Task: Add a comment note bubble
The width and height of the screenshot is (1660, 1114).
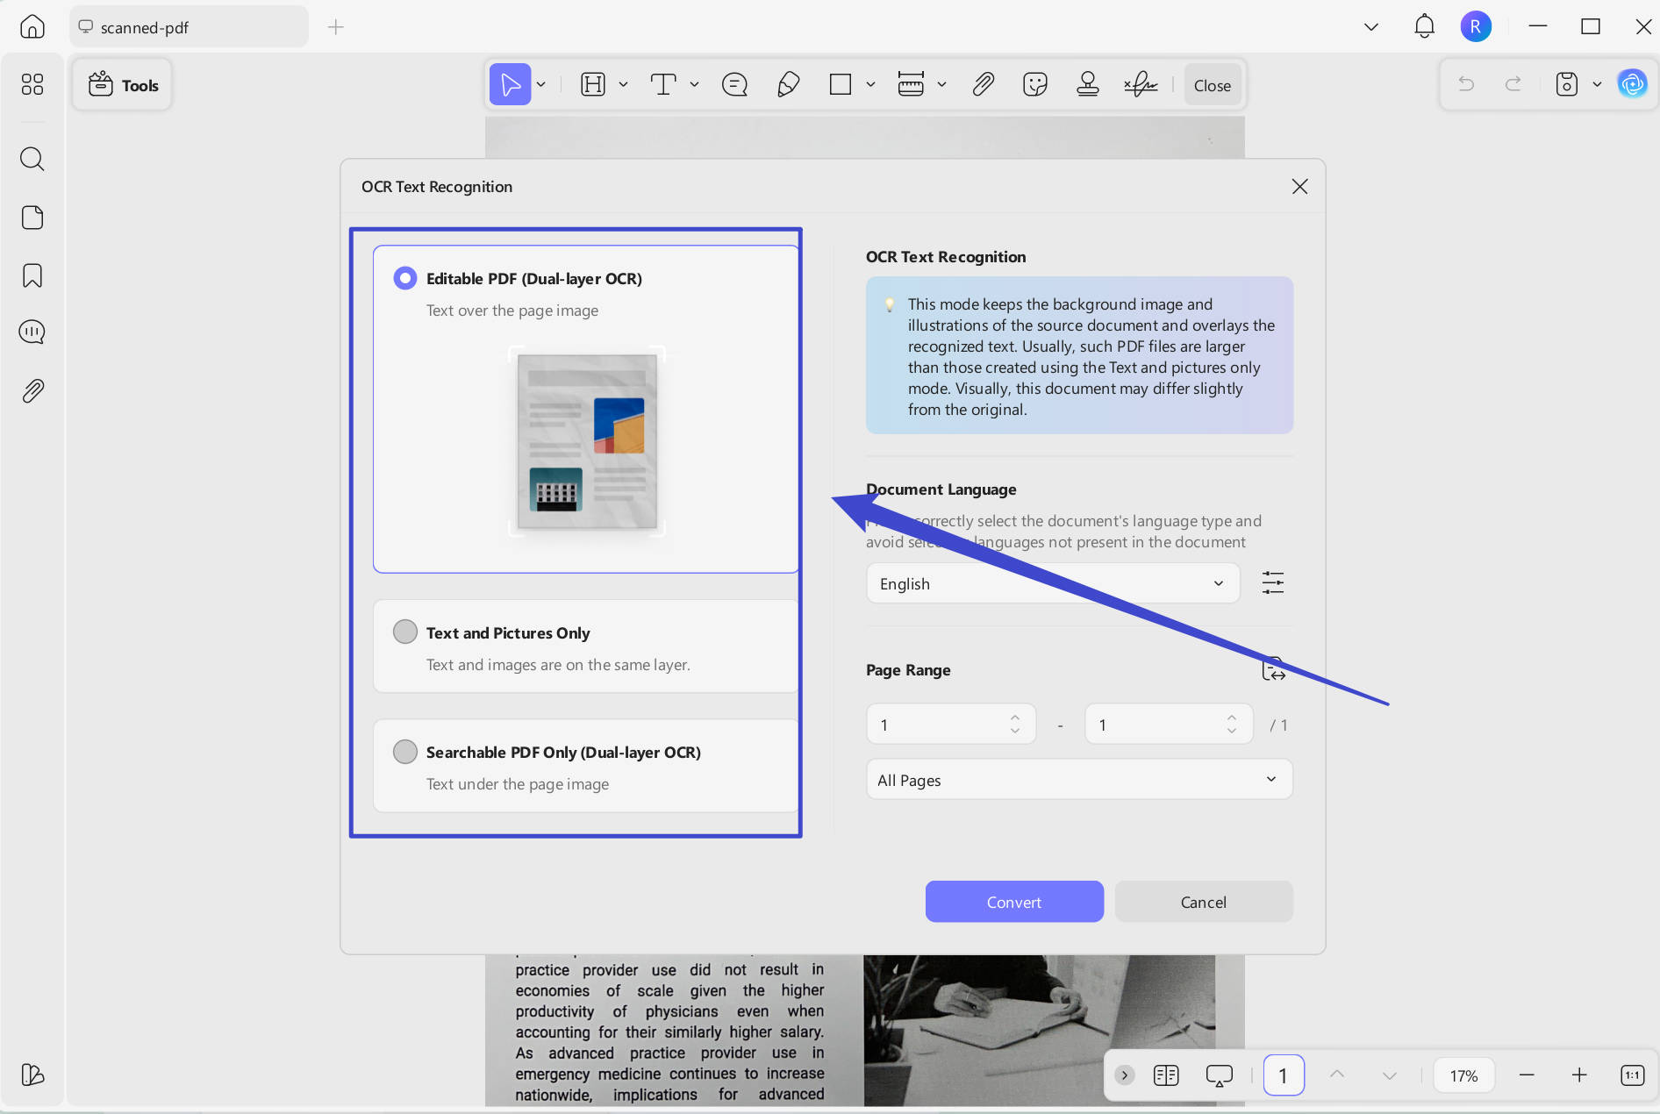Action: (x=734, y=85)
